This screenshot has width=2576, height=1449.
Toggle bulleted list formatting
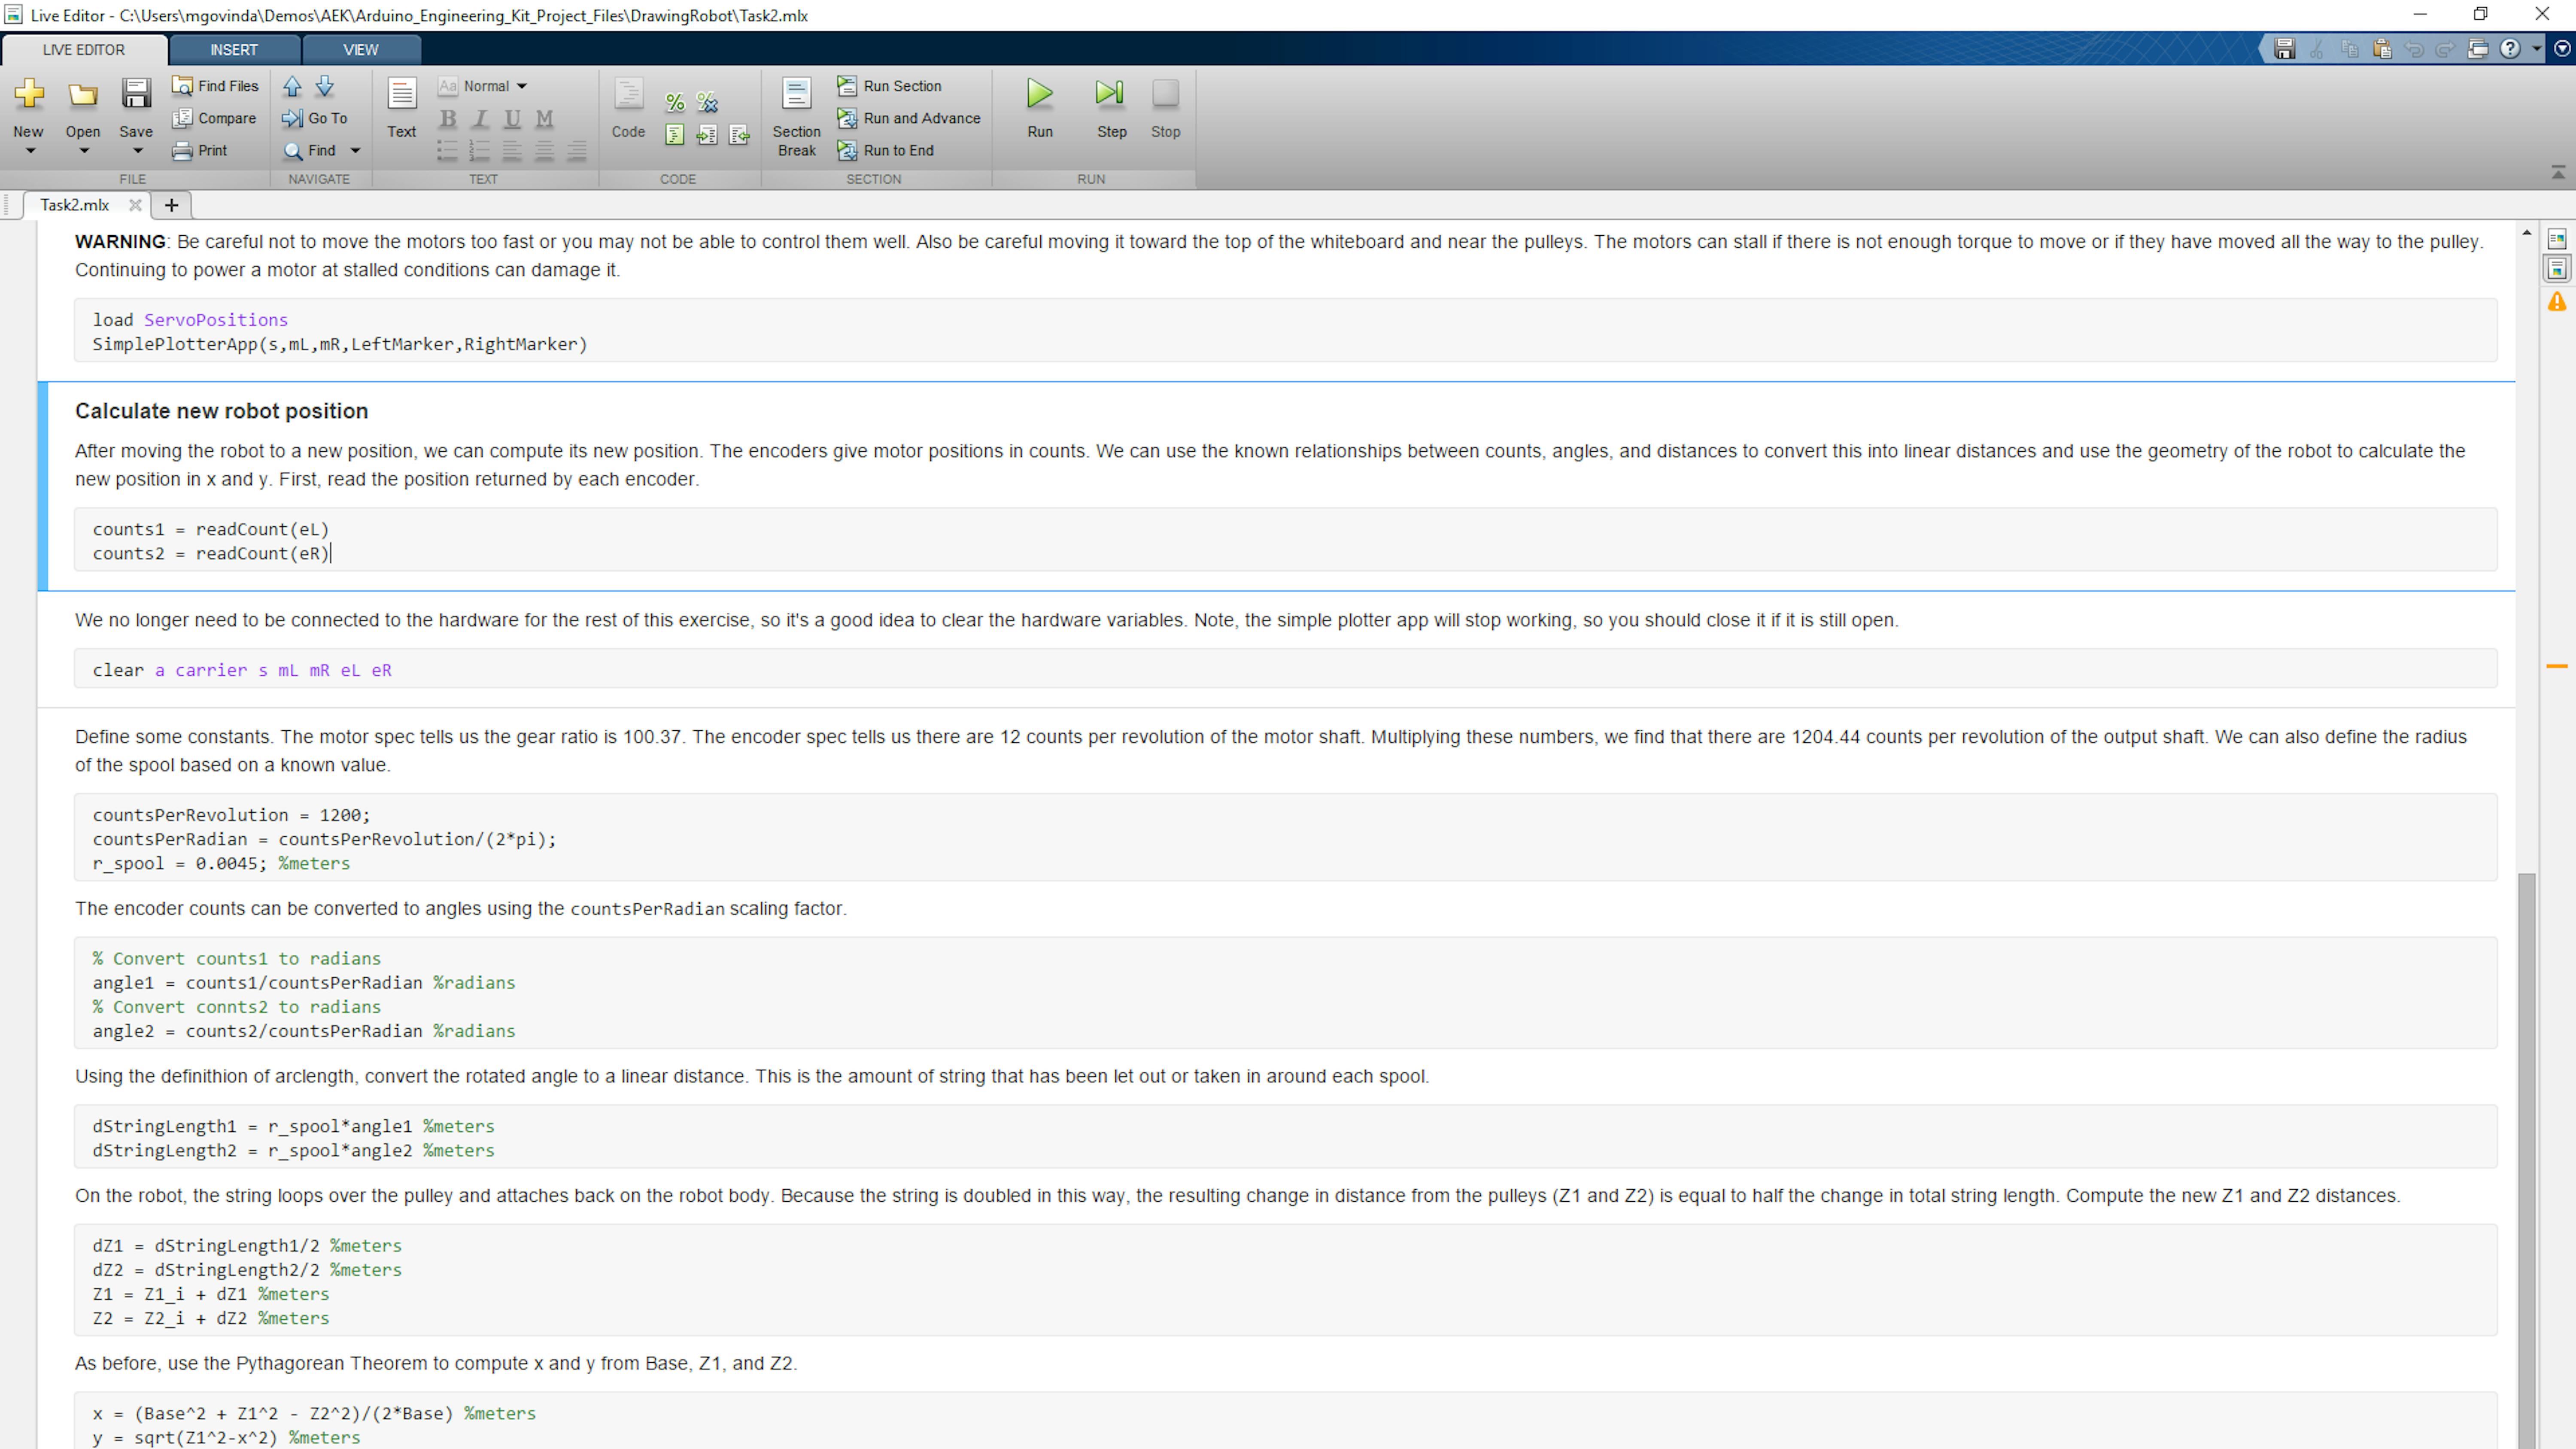(x=447, y=151)
